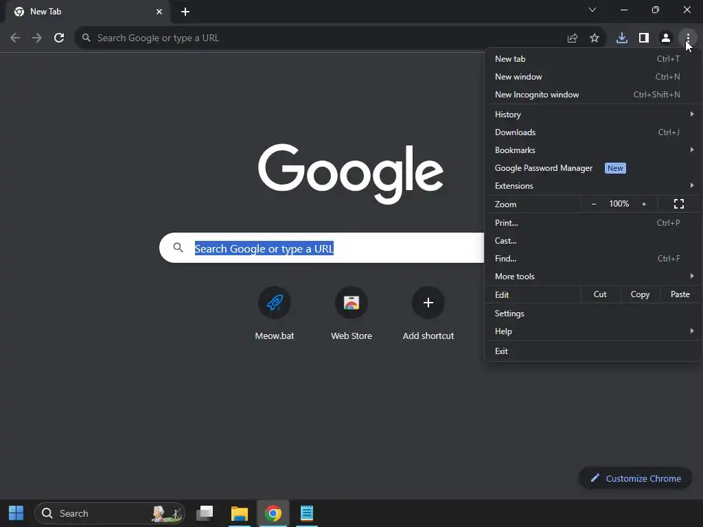Expand the Help submenu
The height and width of the screenshot is (527, 703).
point(593,331)
